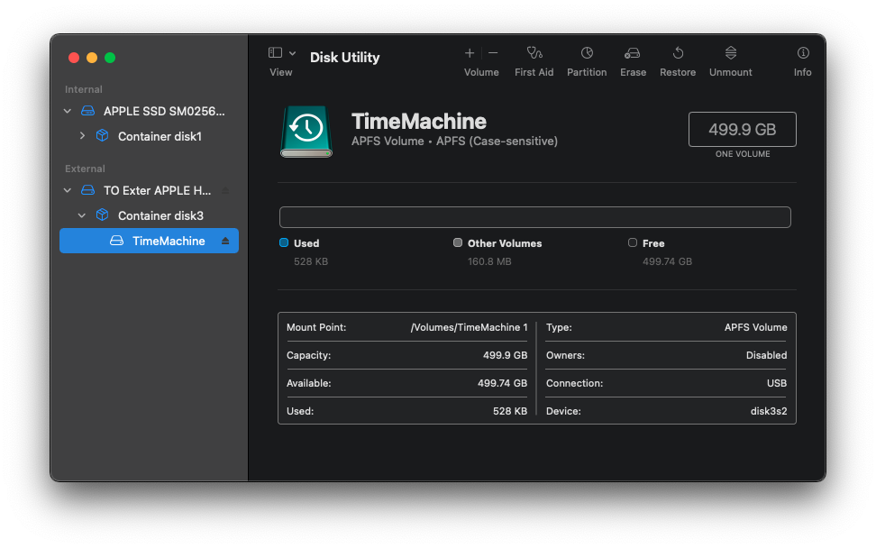
Task: Expand Container disk1 in sidebar
Action: tap(82, 136)
